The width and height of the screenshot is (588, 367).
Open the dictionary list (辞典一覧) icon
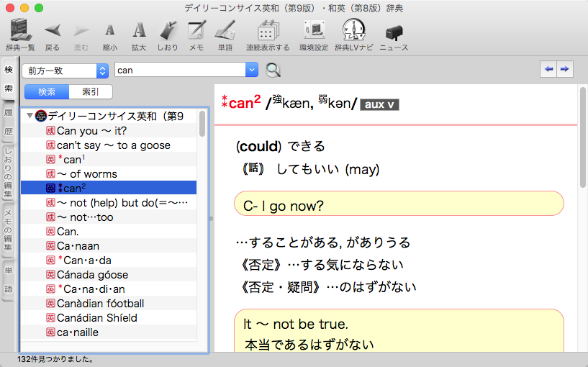pos(22,30)
